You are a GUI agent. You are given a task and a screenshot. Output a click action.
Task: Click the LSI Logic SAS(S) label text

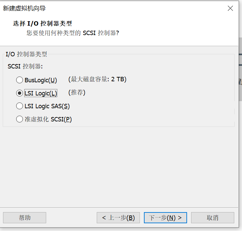coord(47,106)
